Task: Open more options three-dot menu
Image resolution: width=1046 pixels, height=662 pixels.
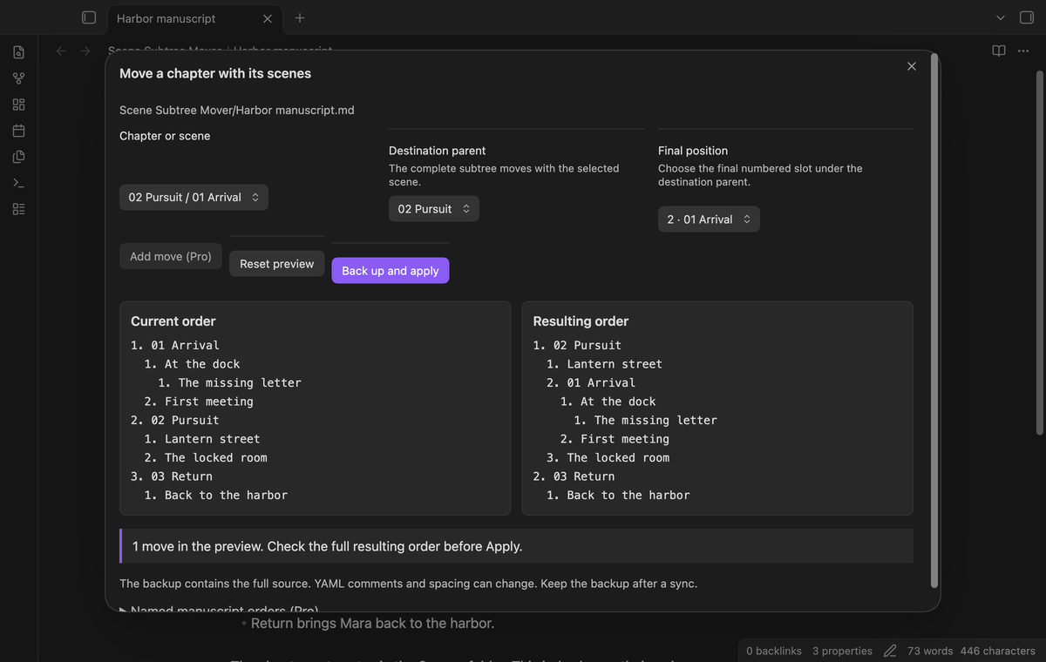Action: coord(1022,51)
